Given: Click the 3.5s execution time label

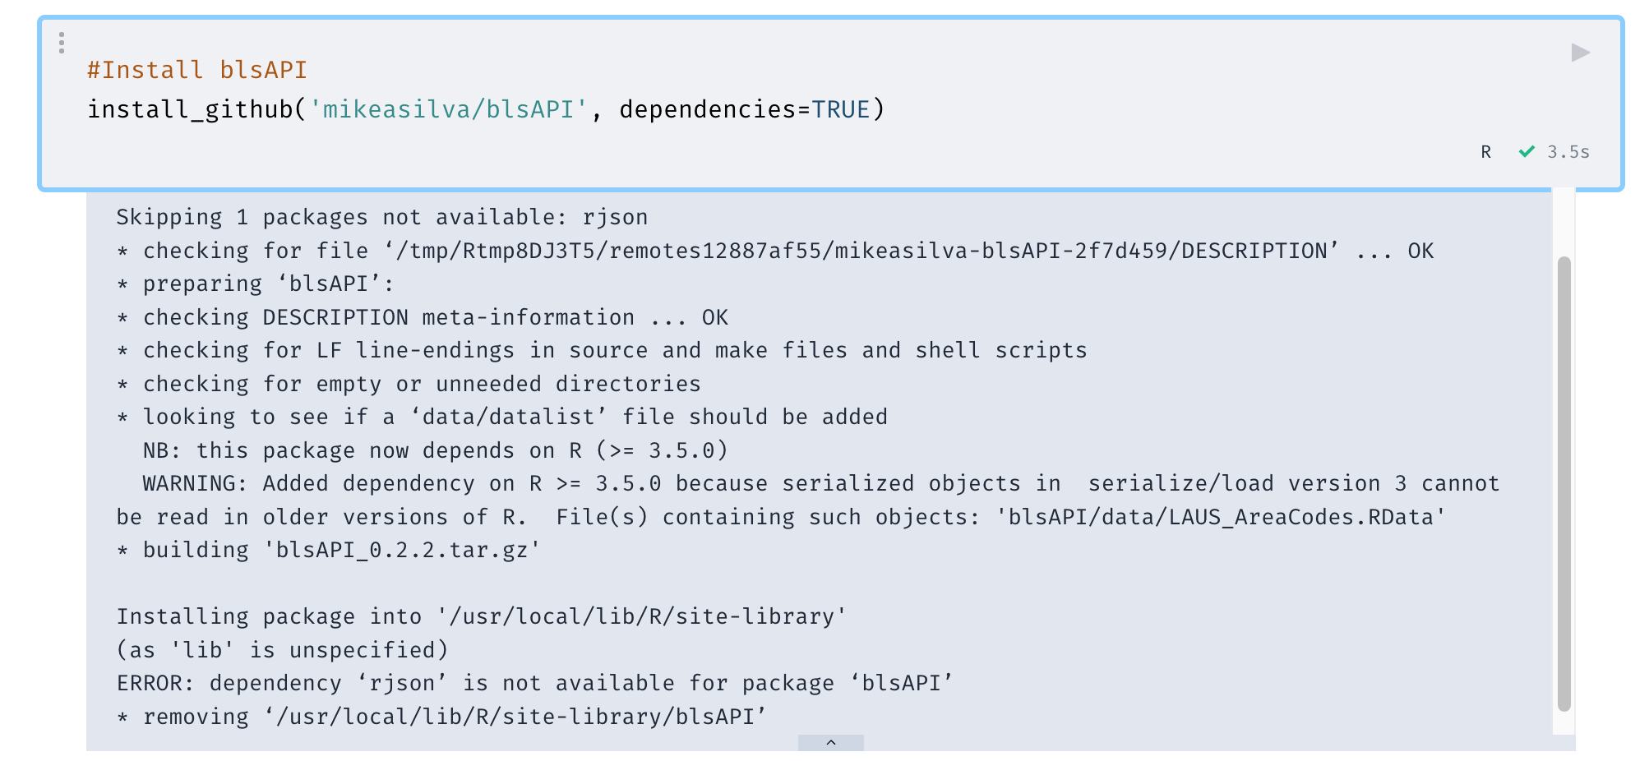Looking at the screenshot, I should 1567,151.
